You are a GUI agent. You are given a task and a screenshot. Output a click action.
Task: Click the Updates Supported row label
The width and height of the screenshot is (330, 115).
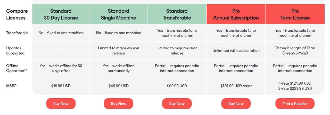coord(15,51)
